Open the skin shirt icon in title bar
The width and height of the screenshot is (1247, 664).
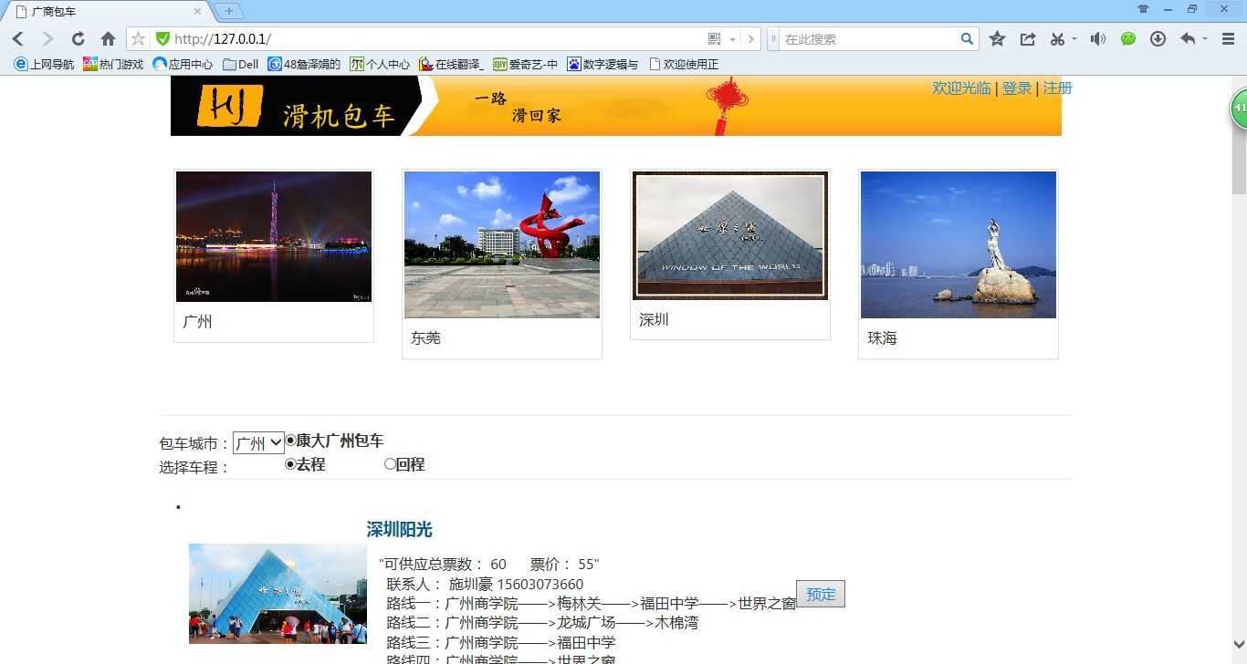pyautogui.click(x=1143, y=9)
